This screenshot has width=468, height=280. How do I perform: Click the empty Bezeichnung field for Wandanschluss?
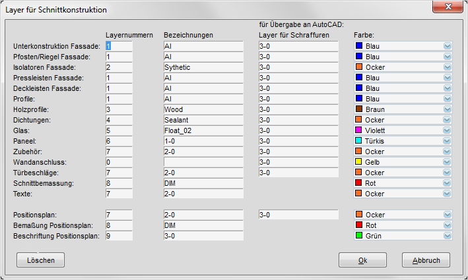click(203, 162)
